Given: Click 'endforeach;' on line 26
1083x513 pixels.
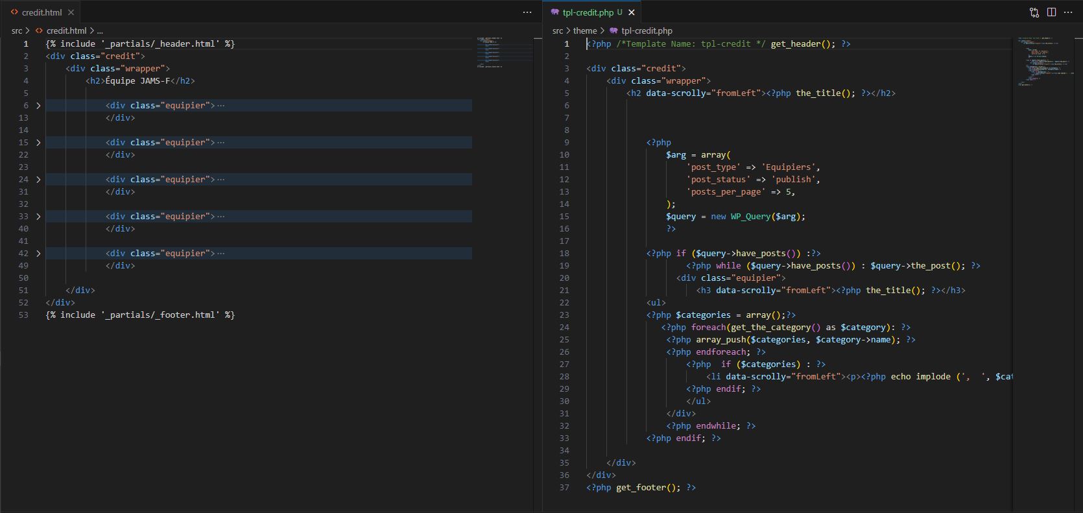Looking at the screenshot, I should click(x=724, y=352).
